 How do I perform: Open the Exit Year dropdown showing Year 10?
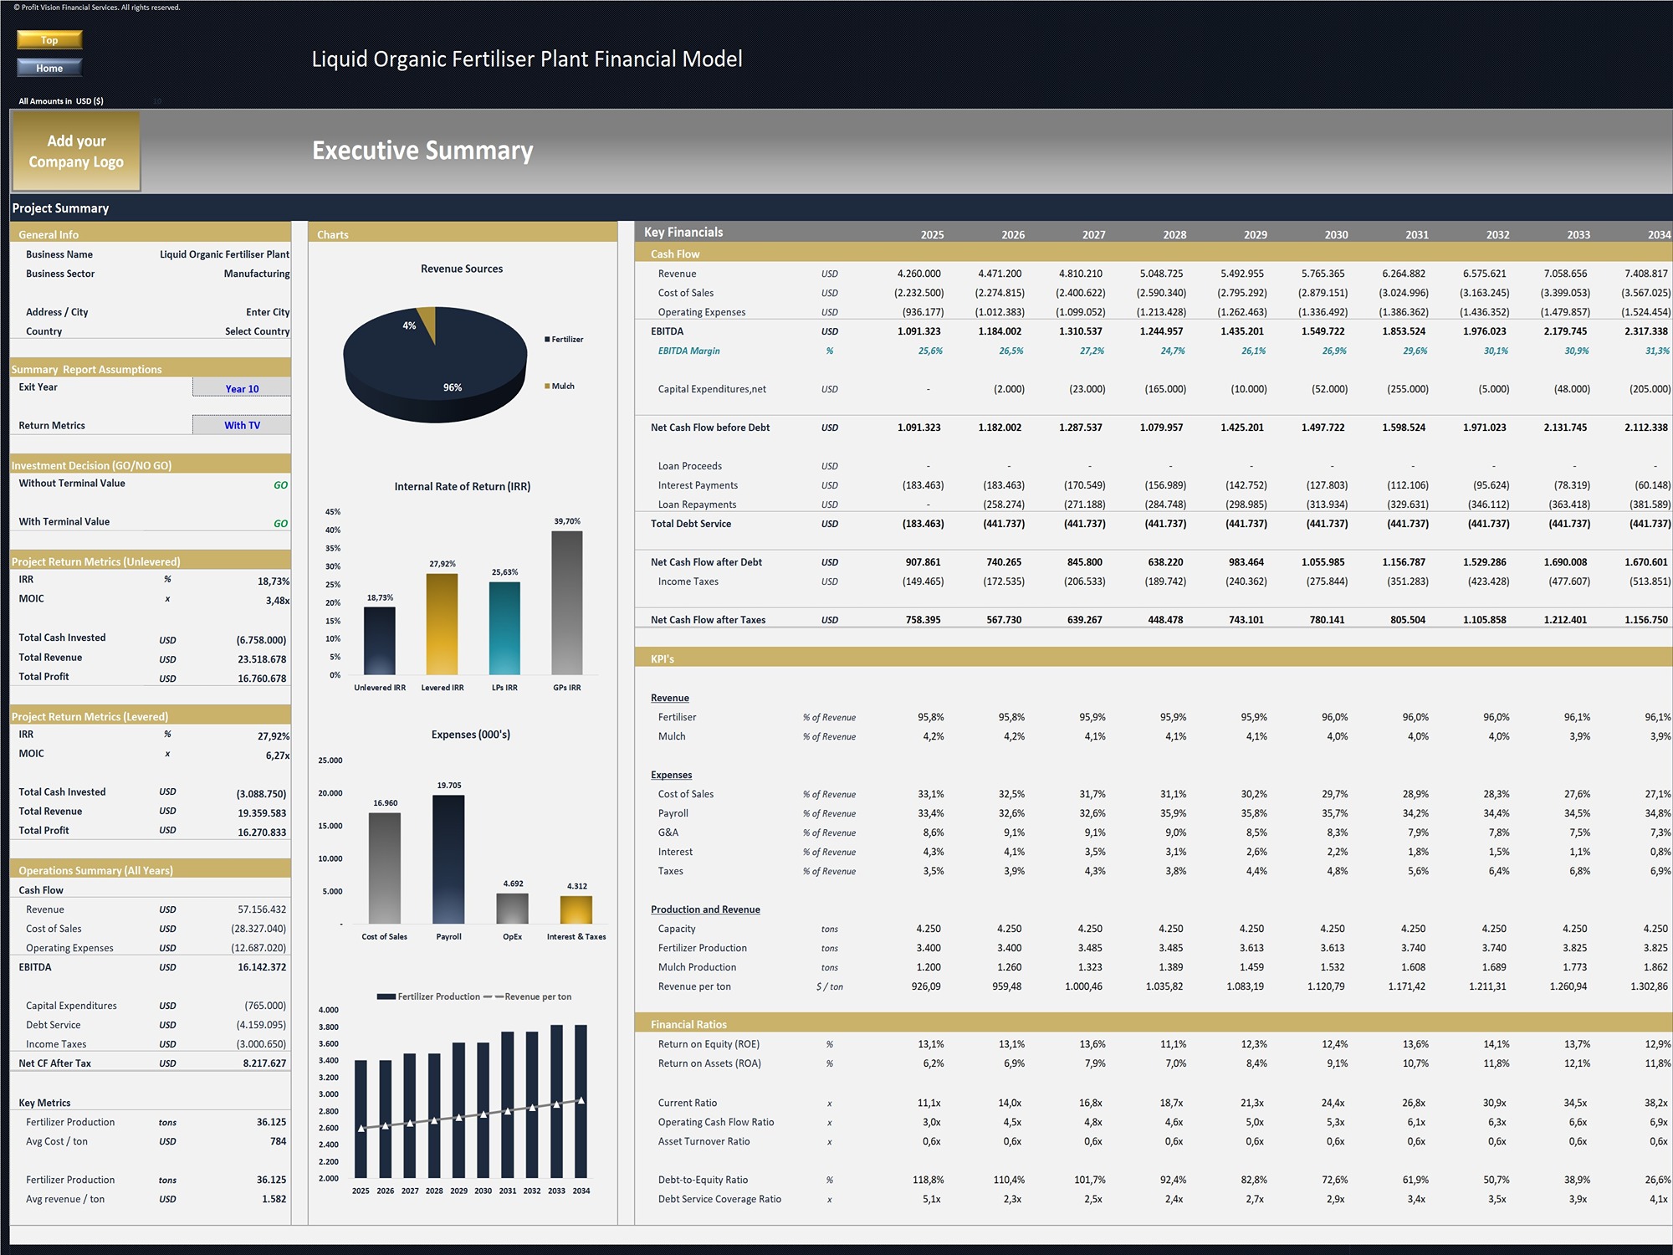tap(242, 388)
